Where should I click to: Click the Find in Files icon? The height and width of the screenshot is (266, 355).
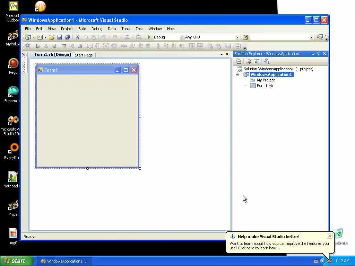[x=246, y=37]
